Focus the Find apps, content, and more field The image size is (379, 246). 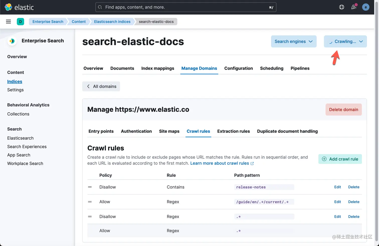(186, 7)
